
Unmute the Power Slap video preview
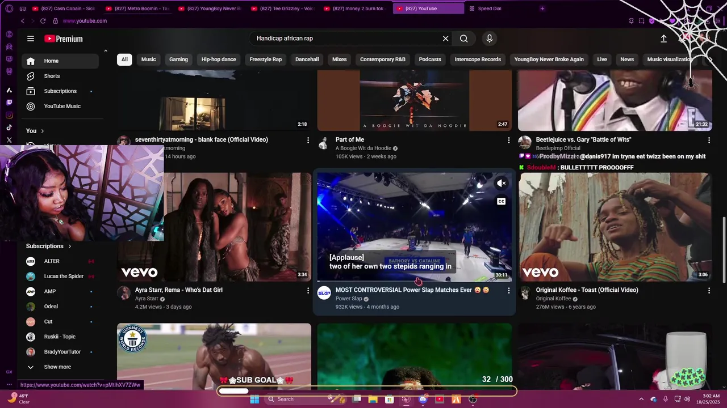501,183
